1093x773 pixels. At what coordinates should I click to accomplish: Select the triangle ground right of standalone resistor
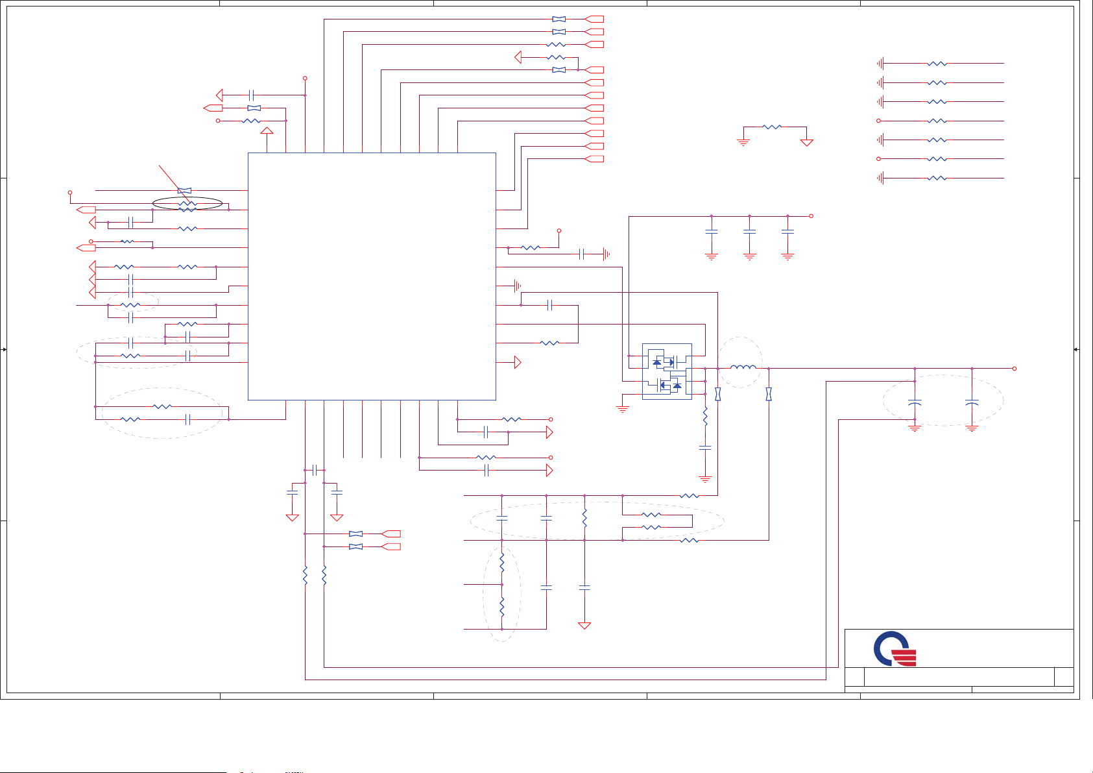tap(806, 142)
